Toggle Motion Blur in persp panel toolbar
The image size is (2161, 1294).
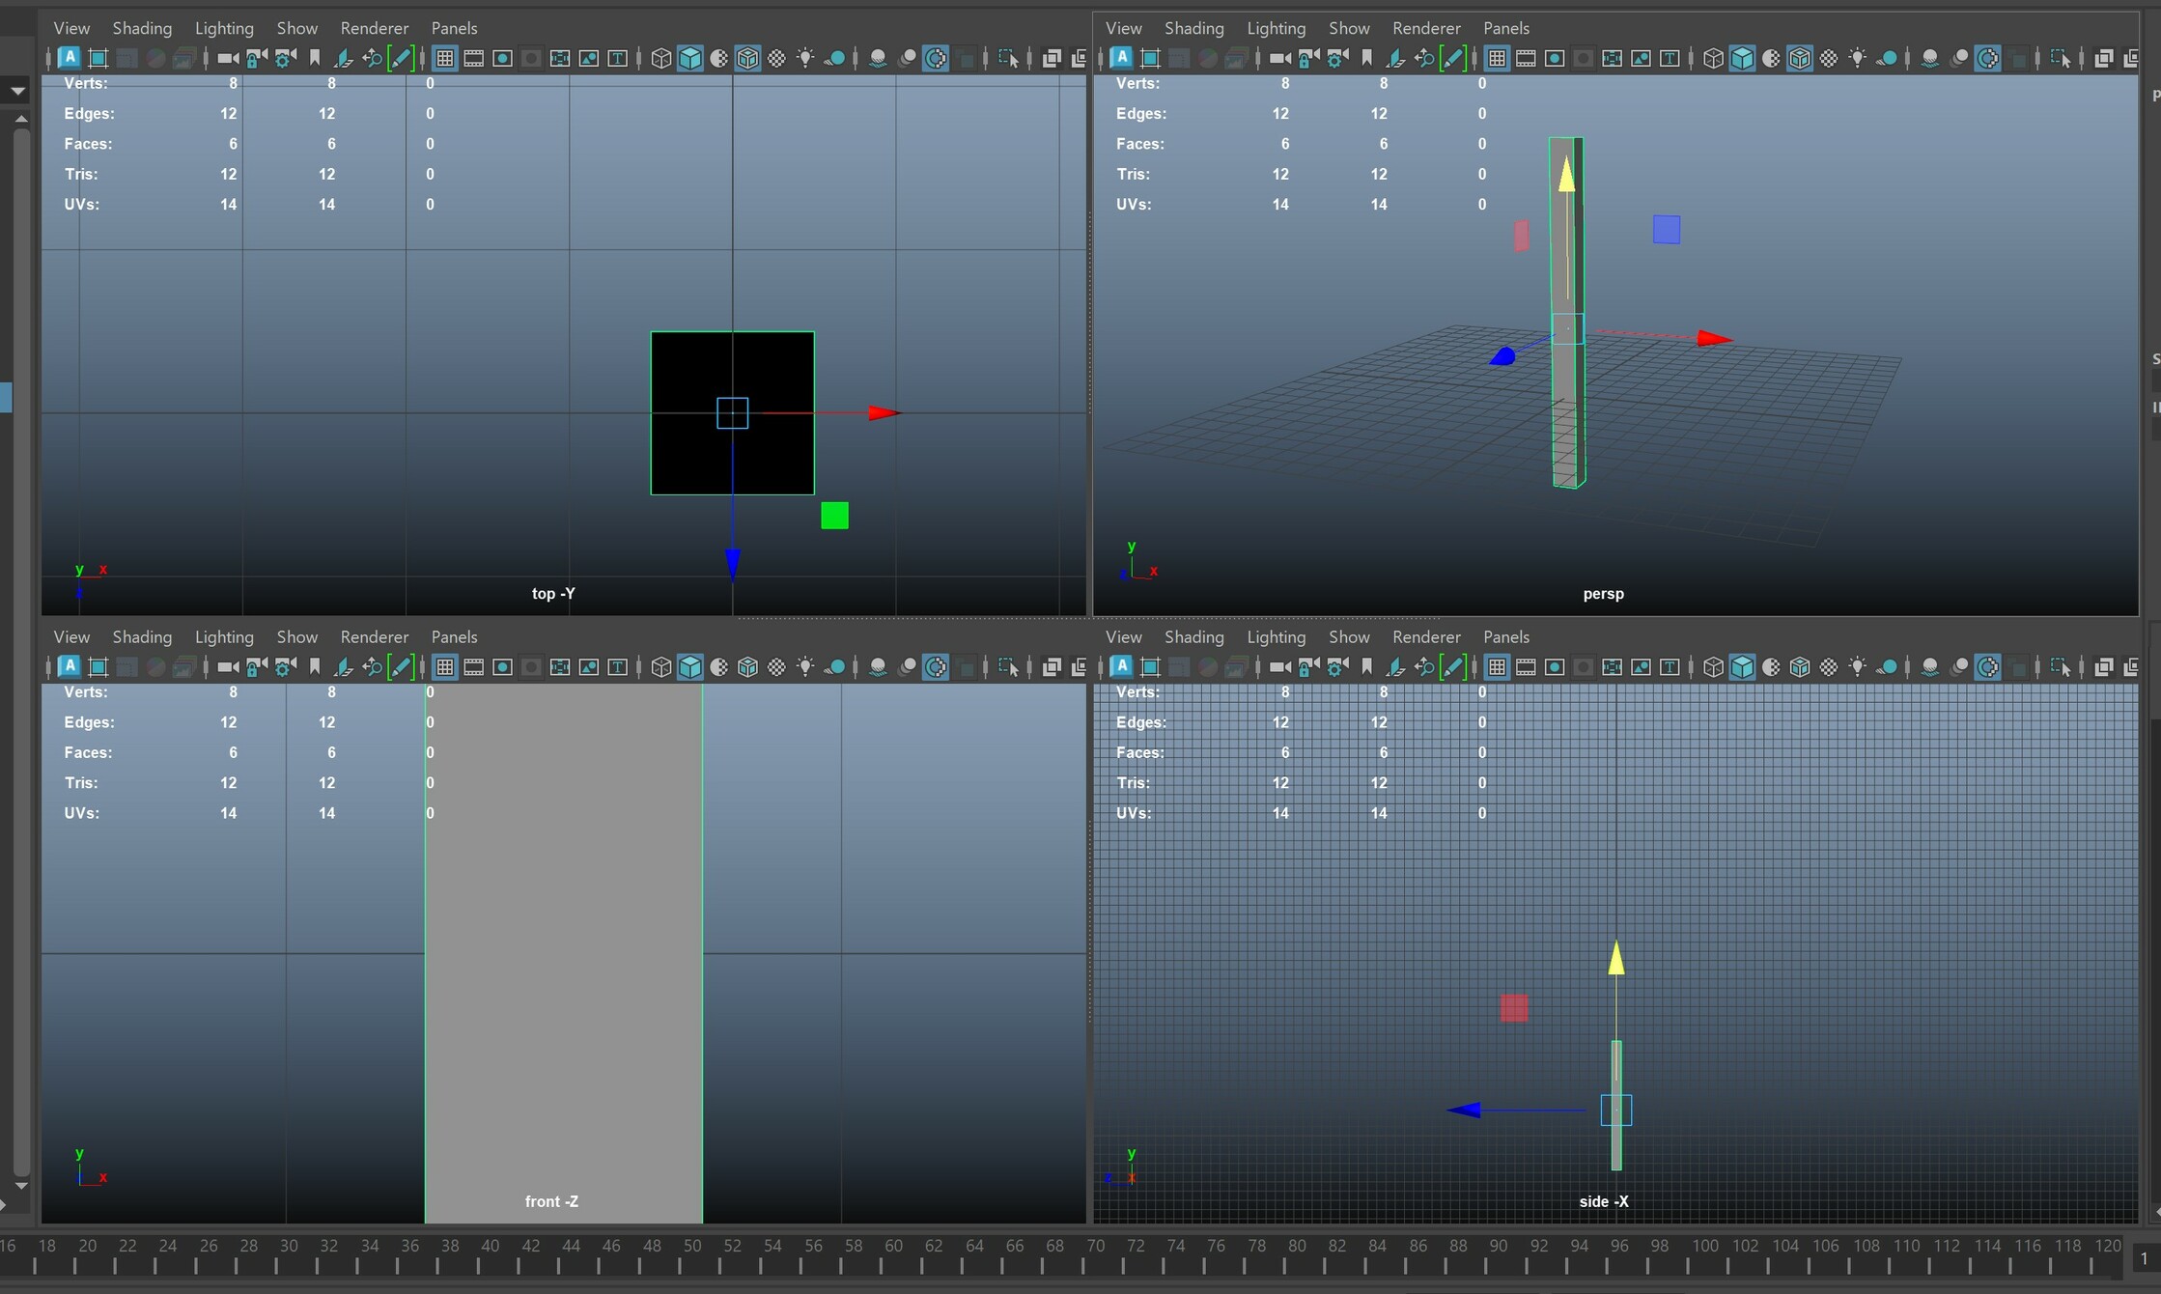pyautogui.click(x=1959, y=58)
